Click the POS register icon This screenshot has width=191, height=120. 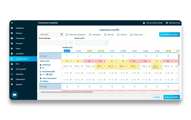pyautogui.click(x=12, y=64)
